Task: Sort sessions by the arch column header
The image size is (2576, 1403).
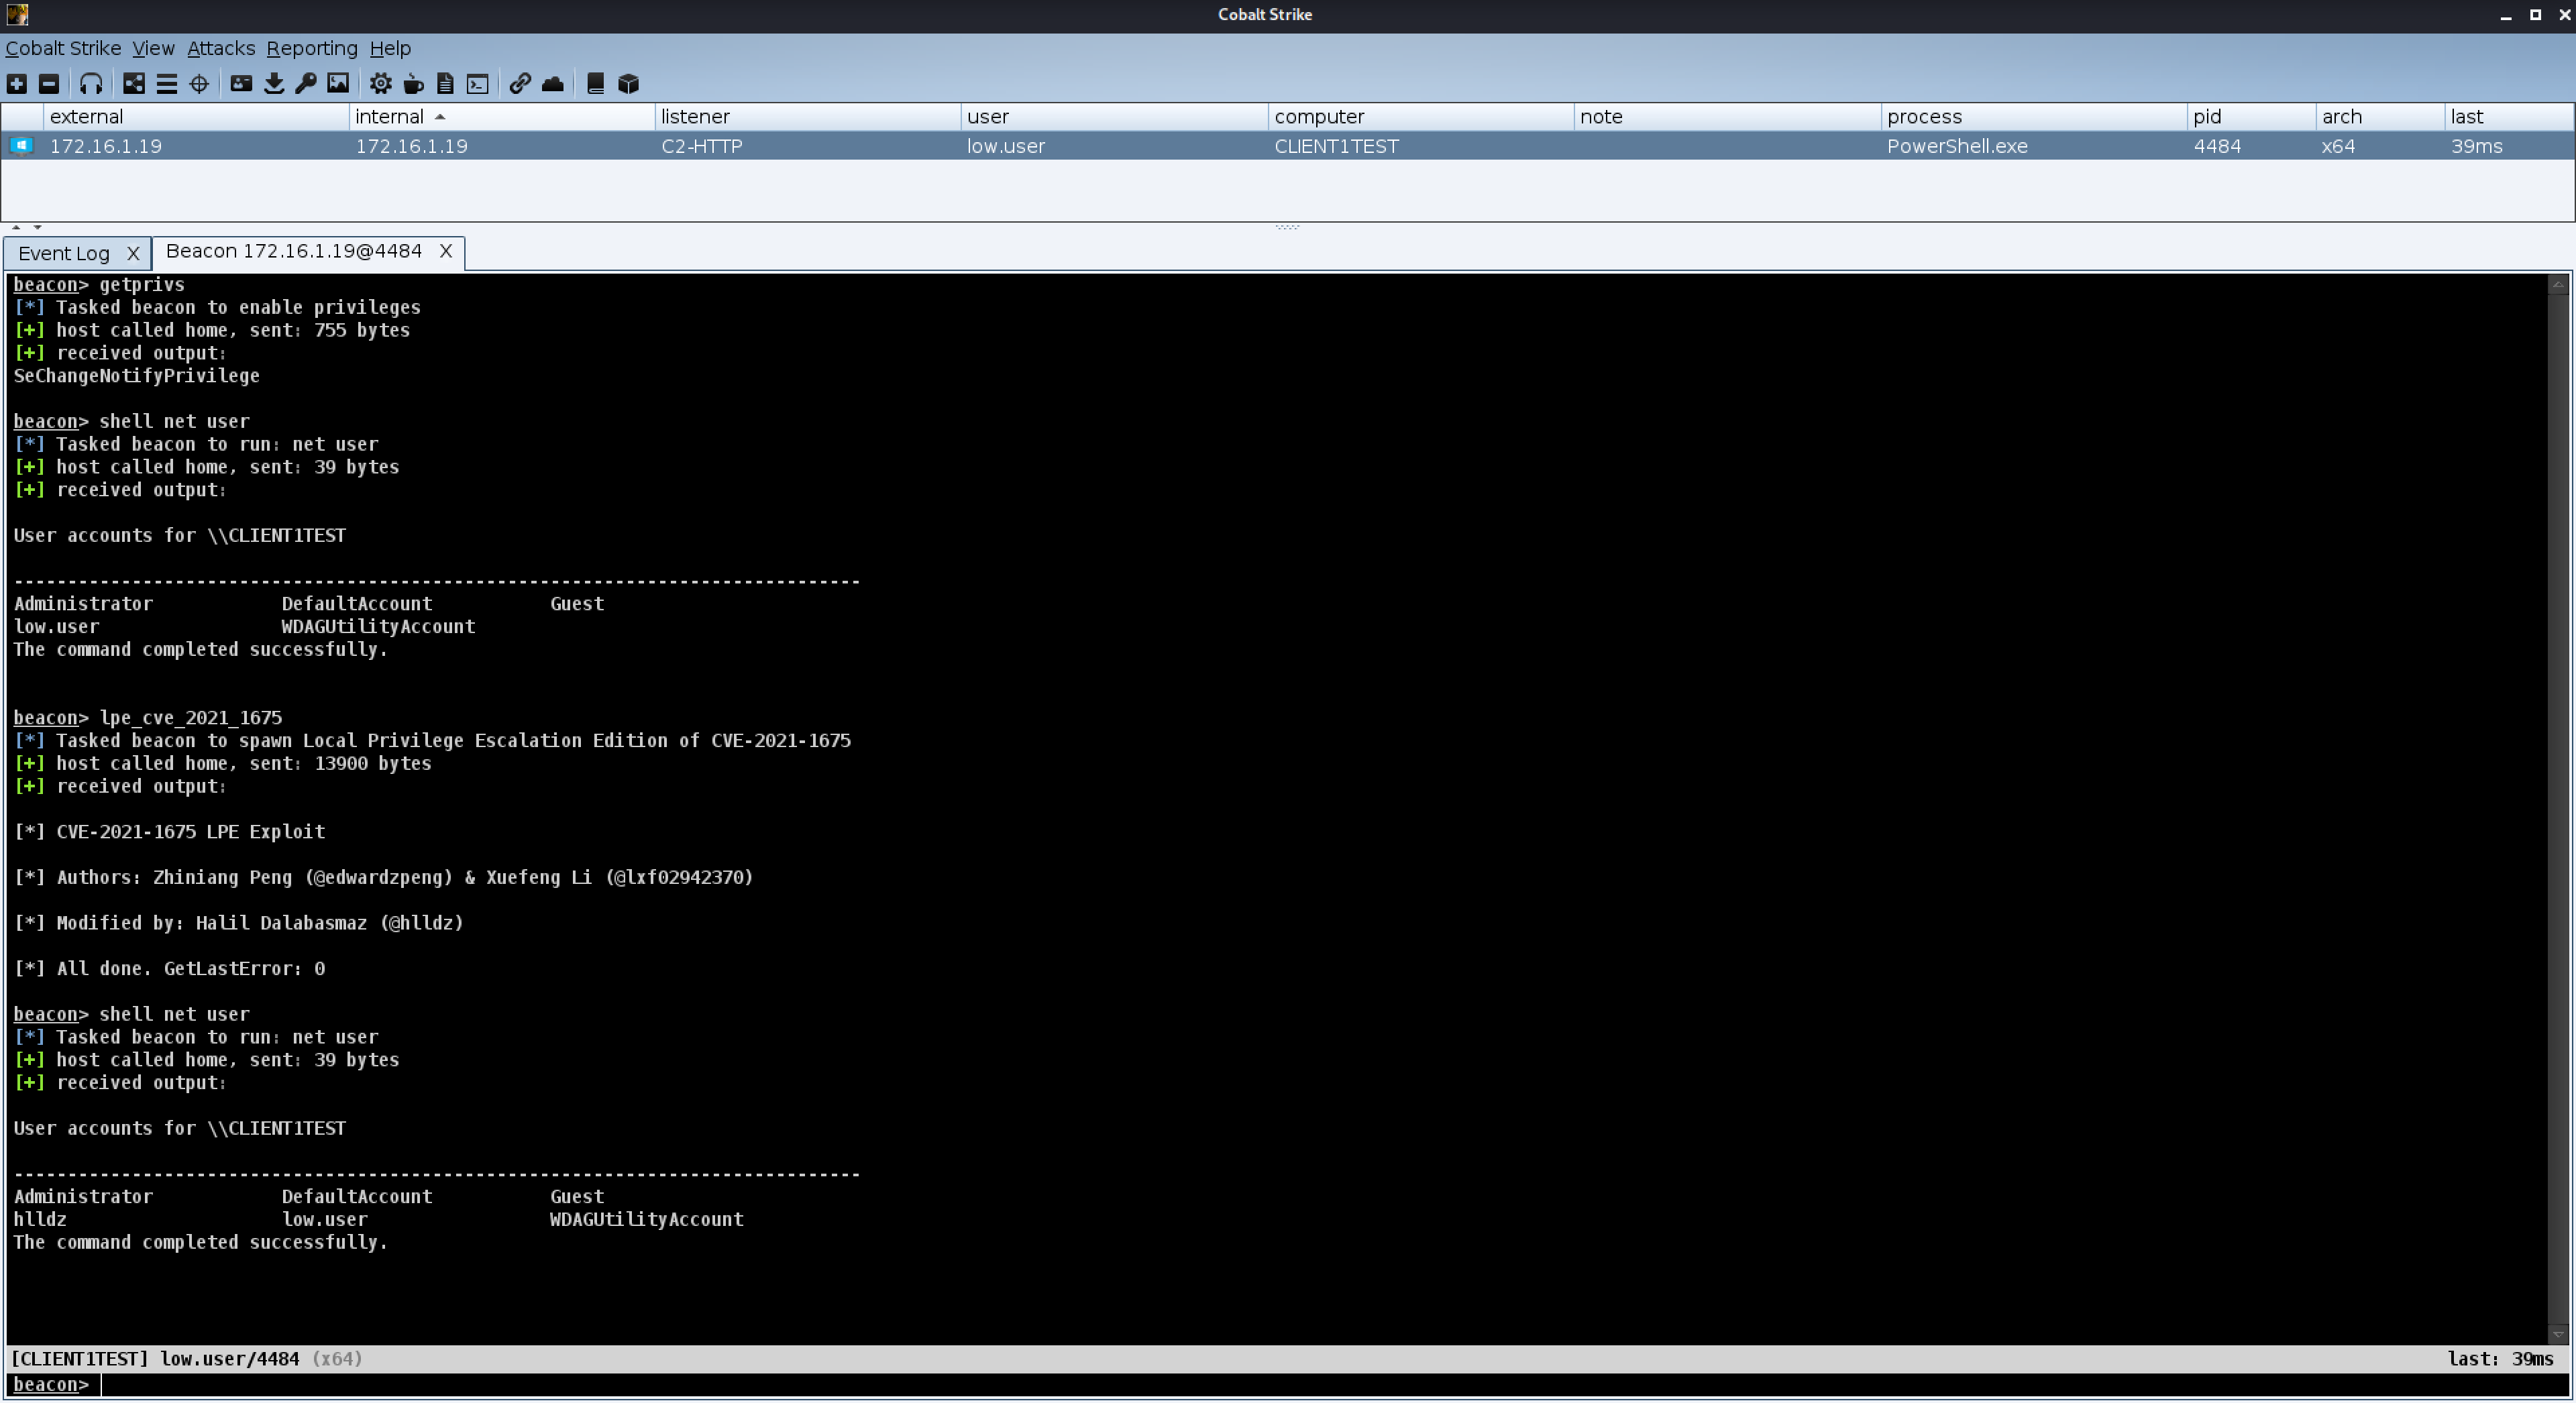Action: [2380, 117]
